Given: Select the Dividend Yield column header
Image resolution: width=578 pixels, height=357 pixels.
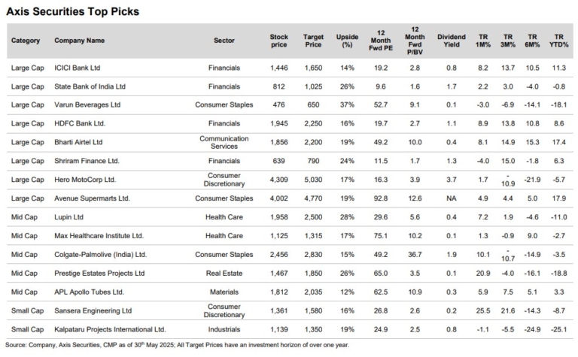Looking at the screenshot, I should click(x=451, y=41).
